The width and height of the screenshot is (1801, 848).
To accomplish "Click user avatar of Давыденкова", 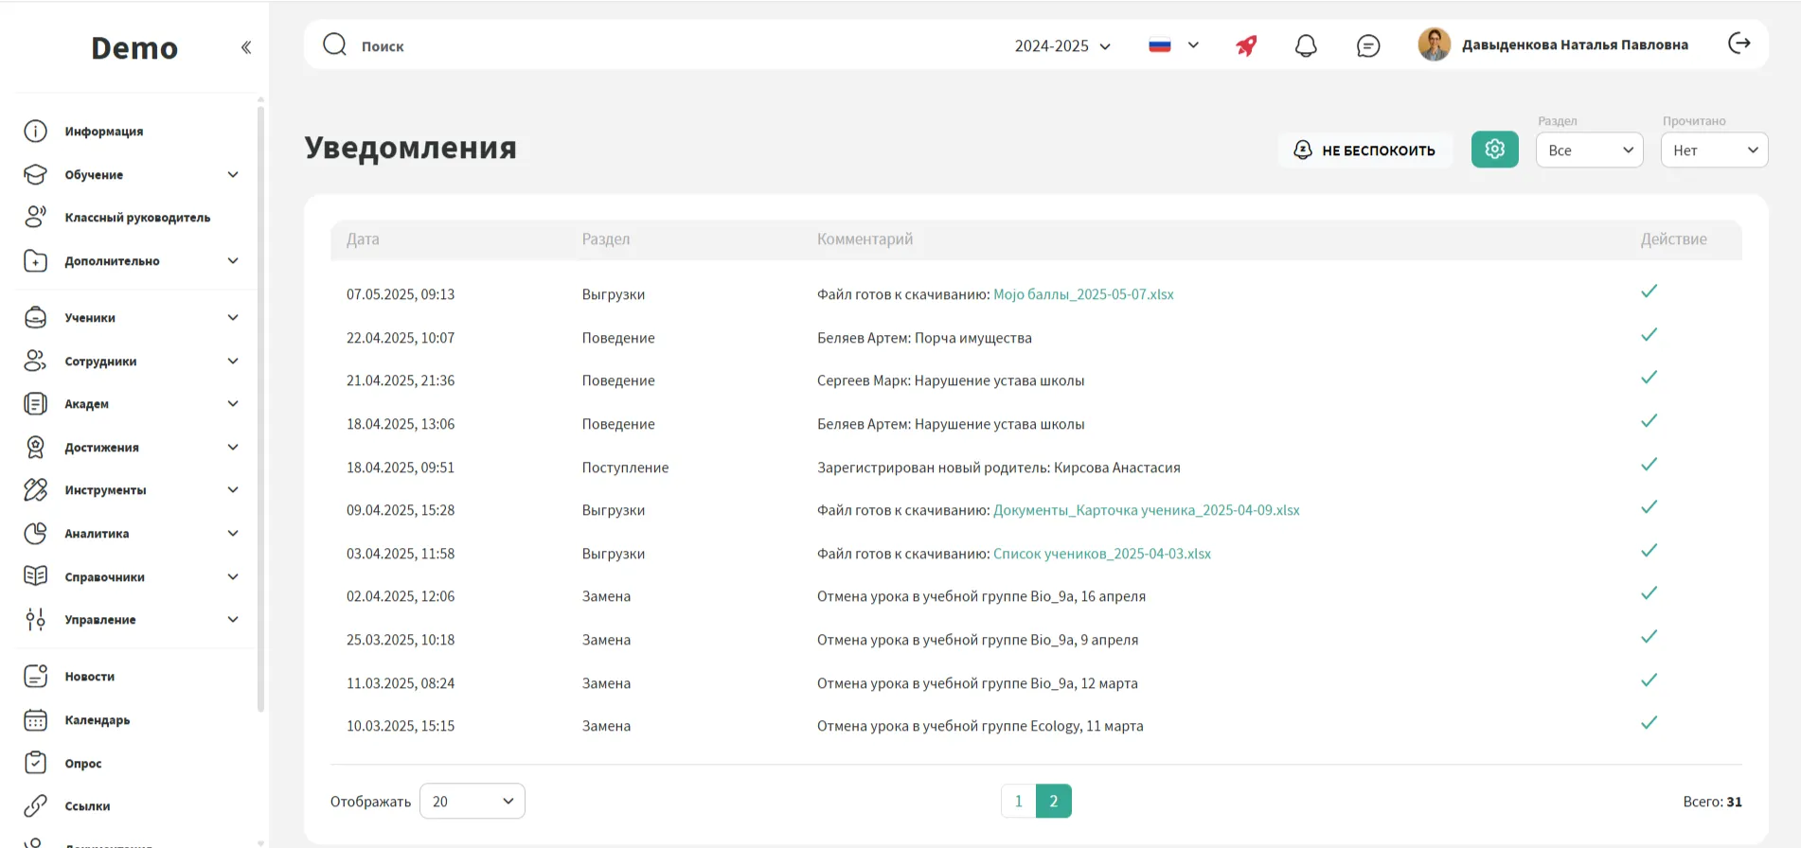I will pos(1434,44).
